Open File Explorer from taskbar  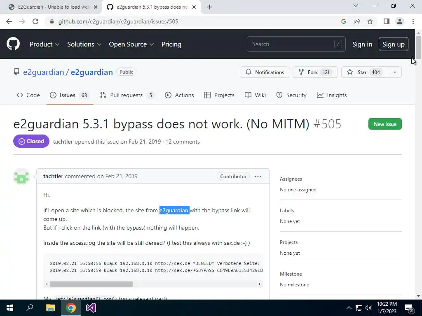click(x=50, y=308)
